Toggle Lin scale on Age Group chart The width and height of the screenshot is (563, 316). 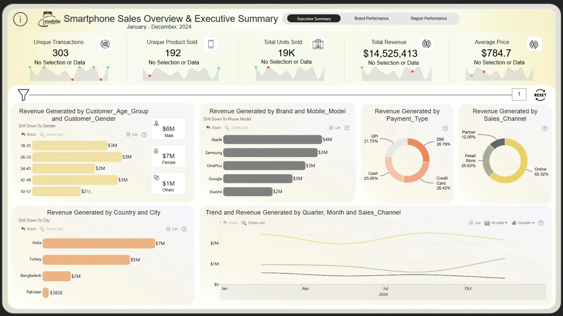click(132, 135)
